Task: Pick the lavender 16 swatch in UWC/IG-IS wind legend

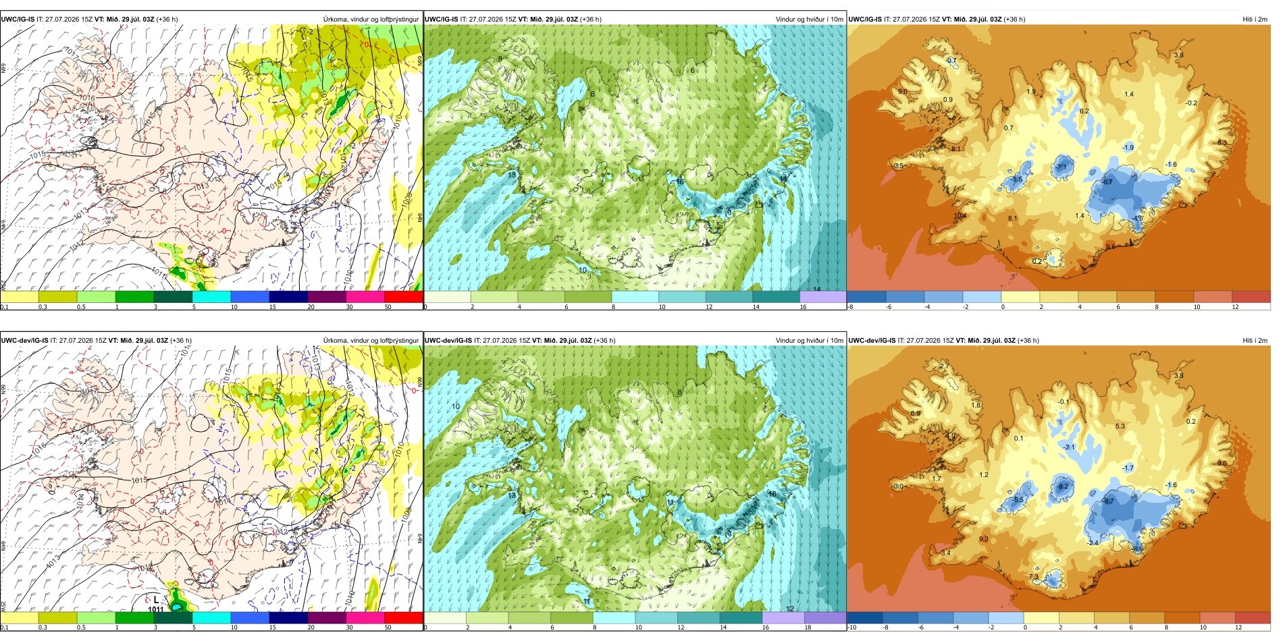Action: tap(822, 297)
